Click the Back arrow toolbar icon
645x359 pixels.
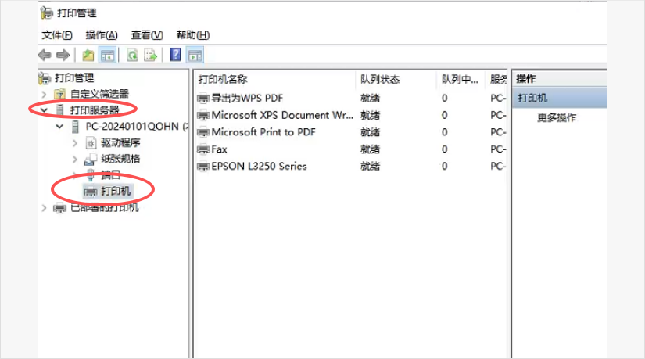pos(45,56)
